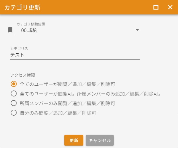The image size is (178, 148).
Task: Click label text 全てのユーザーが閲覧可。所属メンバーのみ追加
Action: pos(72,94)
